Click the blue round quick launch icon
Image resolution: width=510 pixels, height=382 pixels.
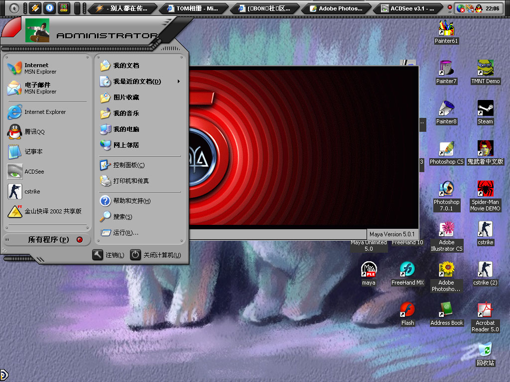click(49, 8)
